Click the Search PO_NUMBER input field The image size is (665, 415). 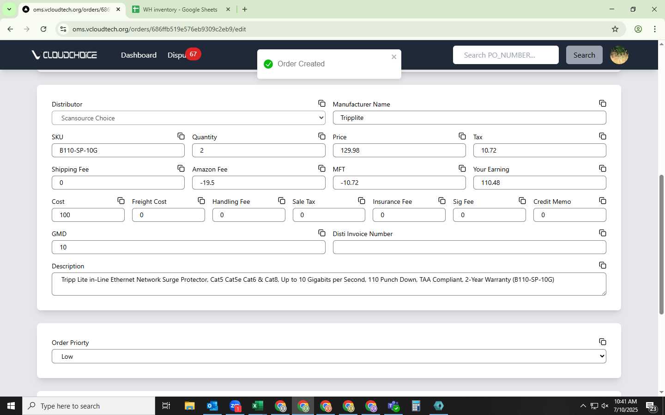pos(506,55)
